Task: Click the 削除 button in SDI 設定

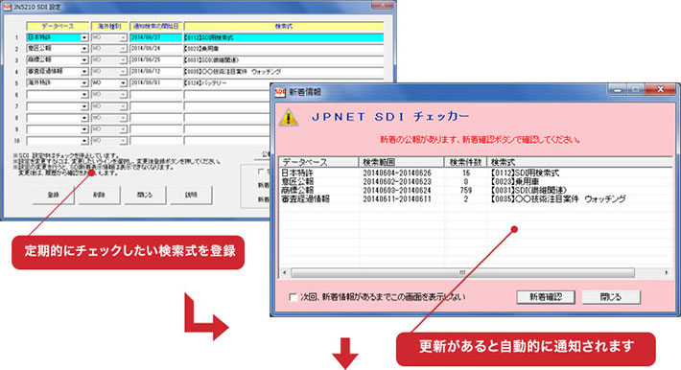Action: click(x=99, y=195)
